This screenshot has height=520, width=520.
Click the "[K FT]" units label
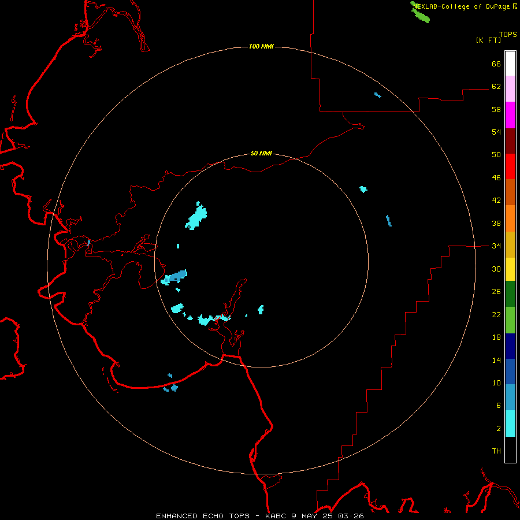point(488,40)
